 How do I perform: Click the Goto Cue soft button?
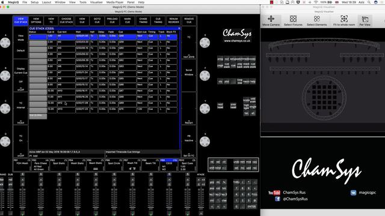[x=97, y=20]
